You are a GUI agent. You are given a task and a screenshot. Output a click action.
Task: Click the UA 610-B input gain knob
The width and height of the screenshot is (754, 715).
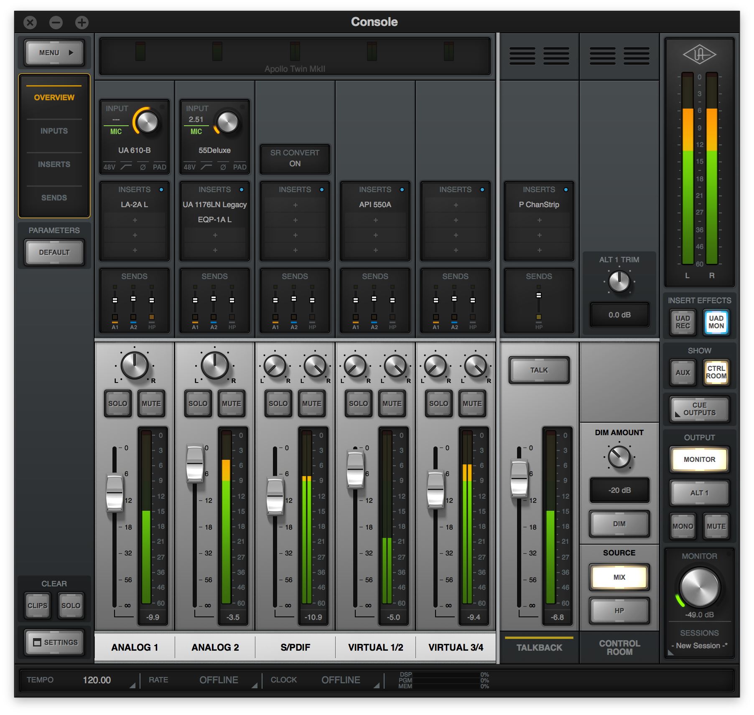[x=148, y=122]
